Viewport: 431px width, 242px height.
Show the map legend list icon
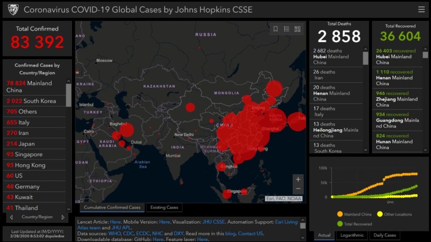[x=286, y=29]
